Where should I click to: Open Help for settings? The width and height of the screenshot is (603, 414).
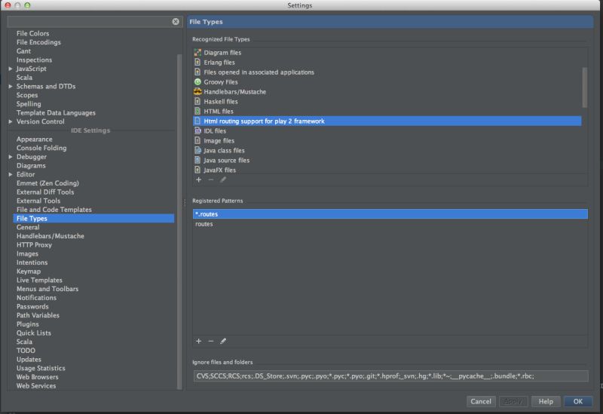click(x=546, y=401)
